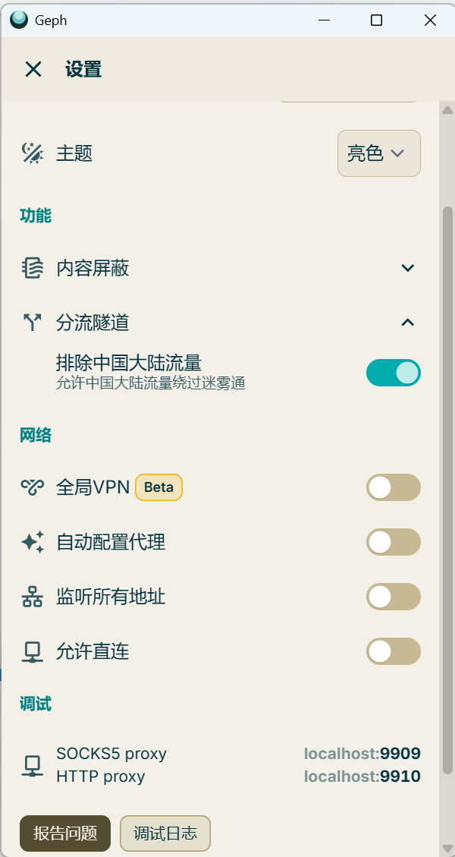Click the sparkle icon beside 自动配置代理
The height and width of the screenshot is (857, 455).
click(32, 542)
